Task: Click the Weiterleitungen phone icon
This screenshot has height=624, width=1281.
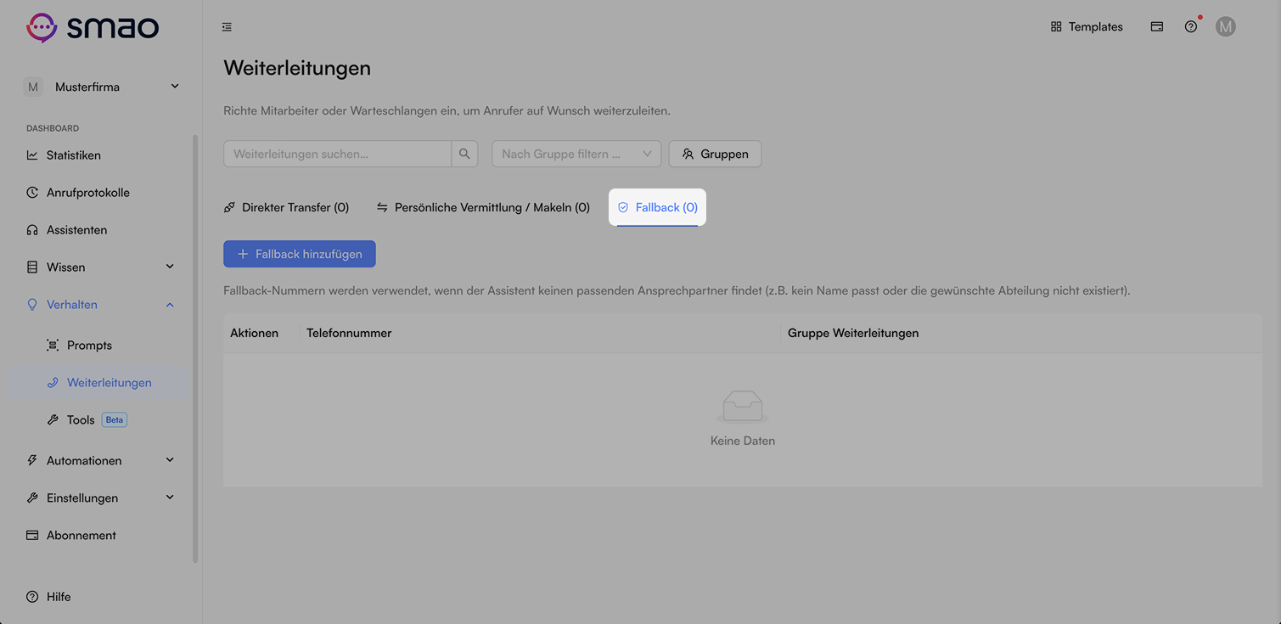Action: 53,383
